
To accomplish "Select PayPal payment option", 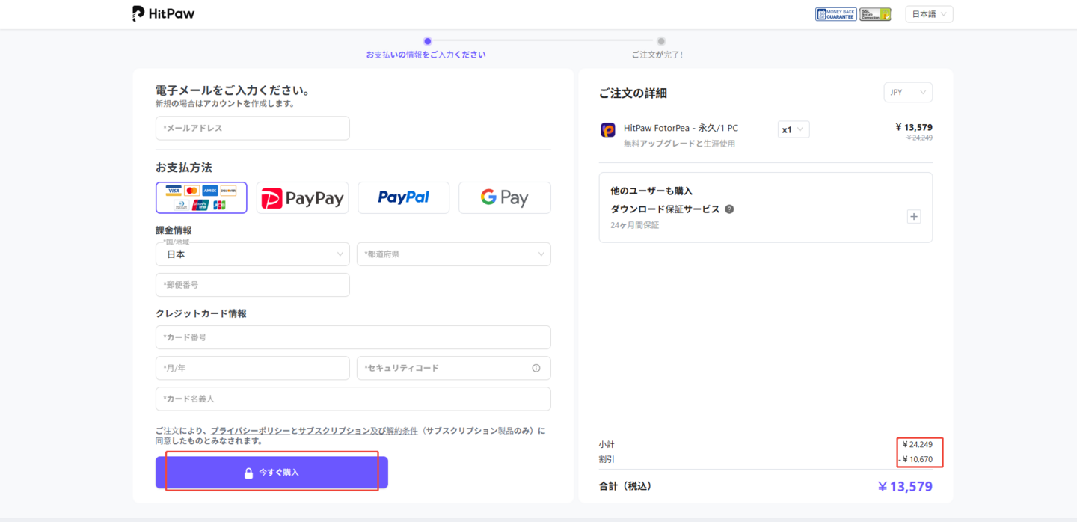I will [403, 197].
